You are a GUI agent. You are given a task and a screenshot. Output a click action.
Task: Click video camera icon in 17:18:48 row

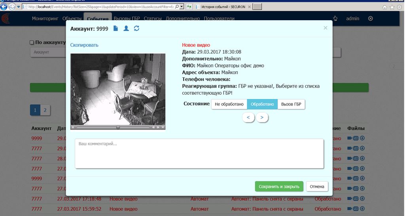pyautogui.click(x=350, y=199)
